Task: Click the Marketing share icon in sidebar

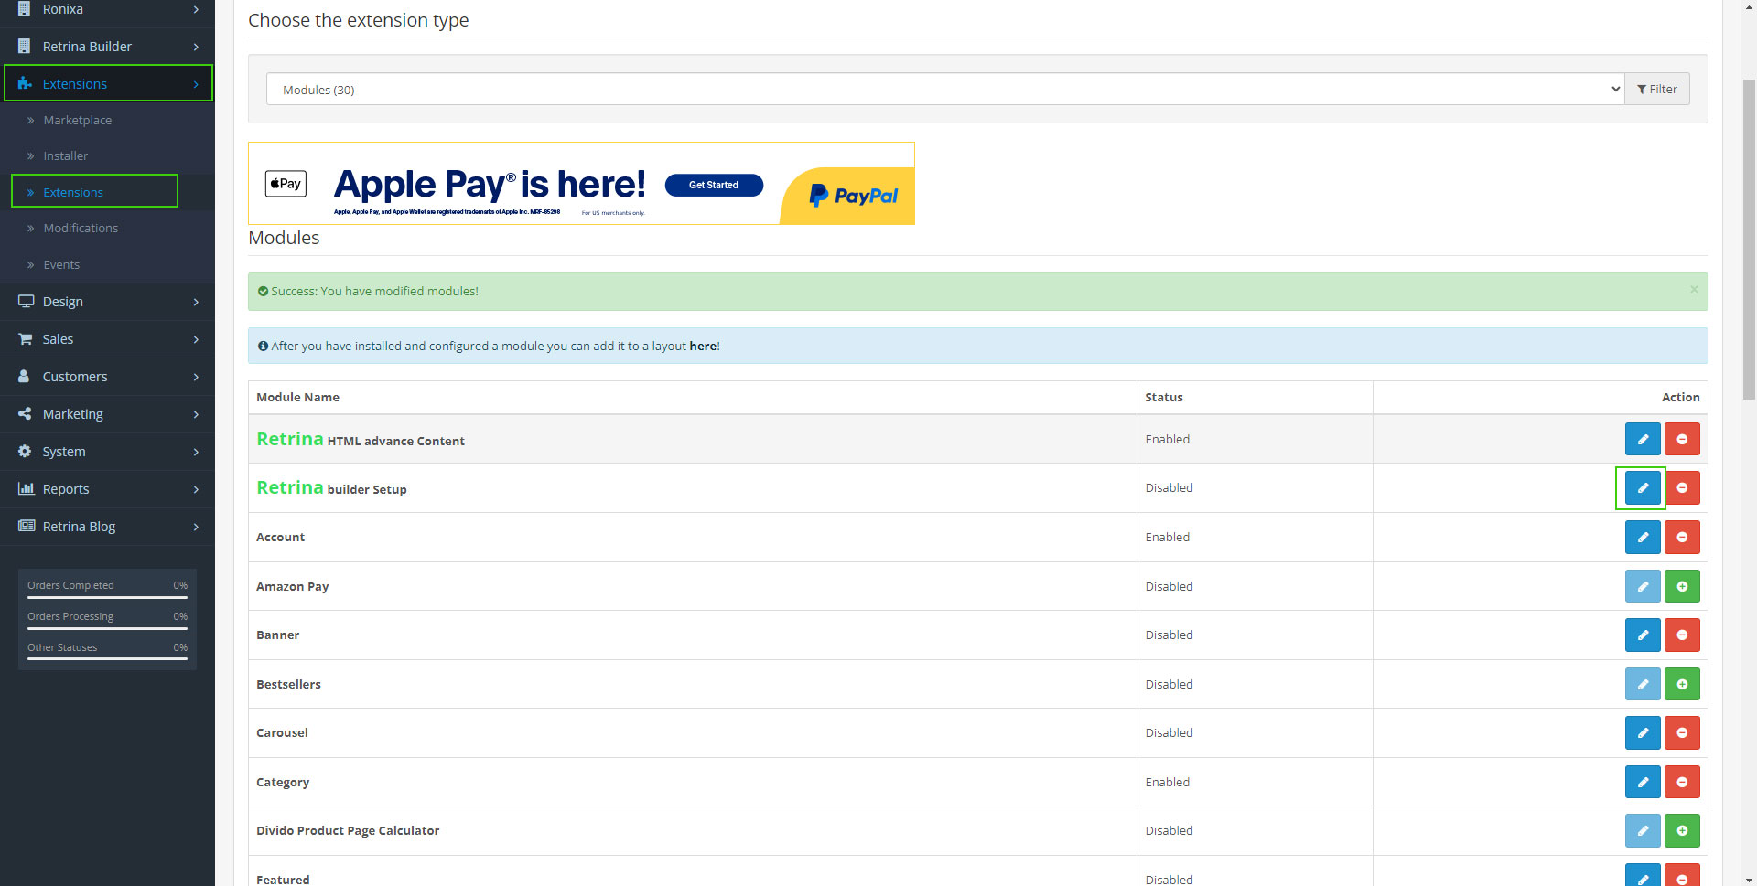Action: click(25, 413)
